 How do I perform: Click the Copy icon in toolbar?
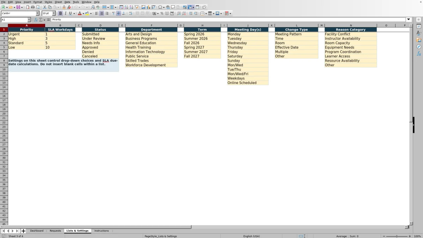coord(50,7)
